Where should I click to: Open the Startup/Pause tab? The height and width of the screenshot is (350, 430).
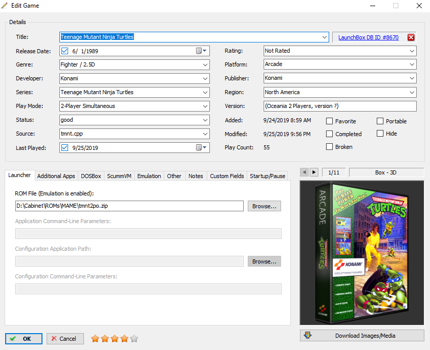[268, 176]
